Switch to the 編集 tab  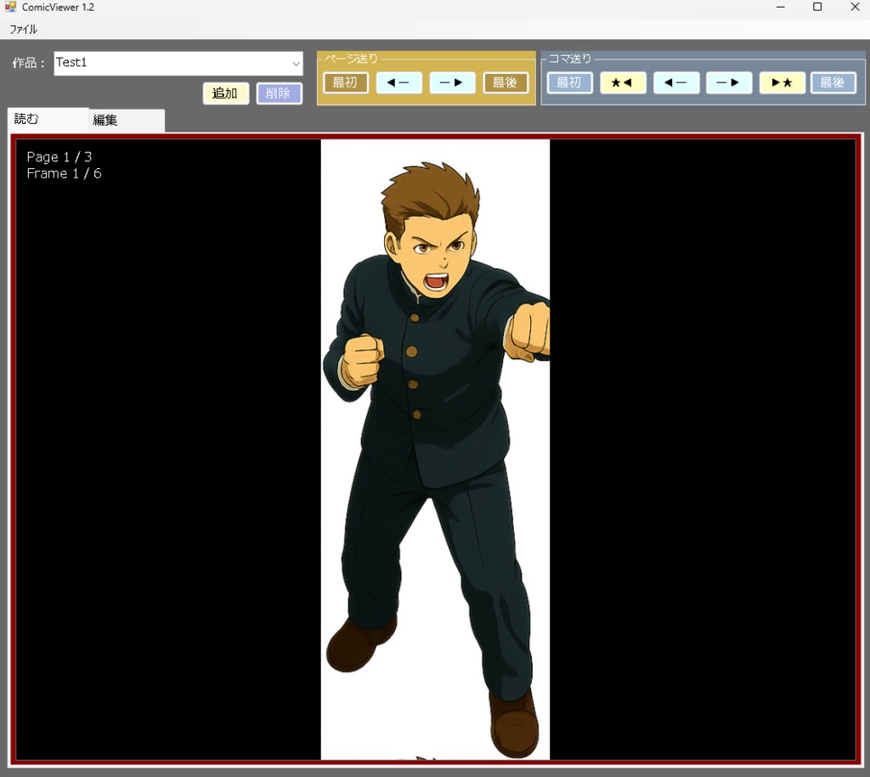[x=127, y=121]
